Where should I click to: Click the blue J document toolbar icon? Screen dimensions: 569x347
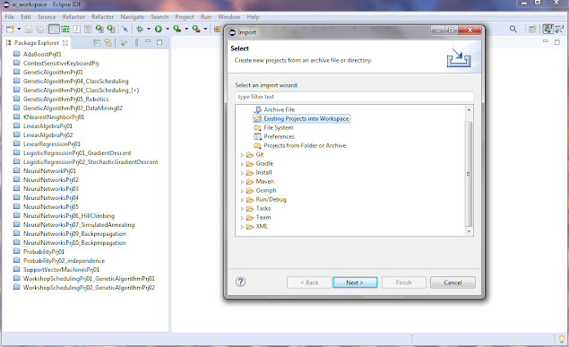point(76,29)
